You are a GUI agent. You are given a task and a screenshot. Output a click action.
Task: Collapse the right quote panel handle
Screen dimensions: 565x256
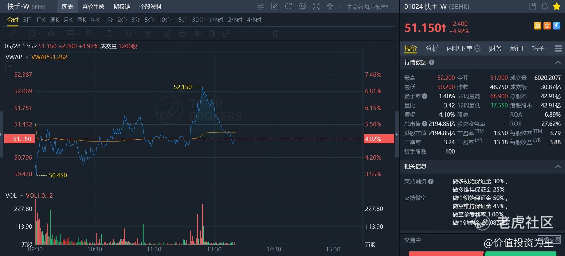pyautogui.click(x=396, y=134)
